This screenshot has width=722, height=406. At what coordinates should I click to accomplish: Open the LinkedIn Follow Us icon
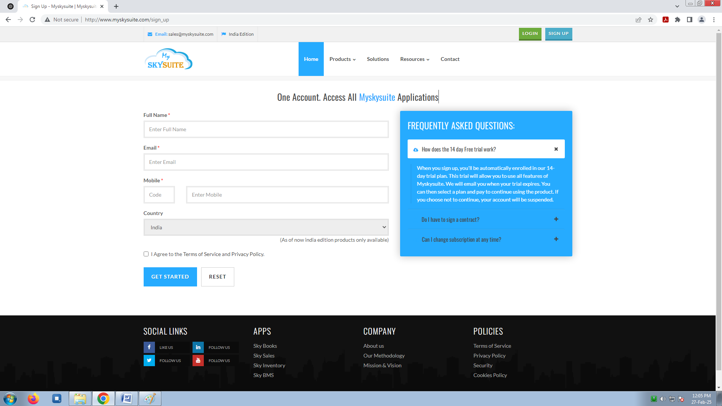[x=198, y=347]
